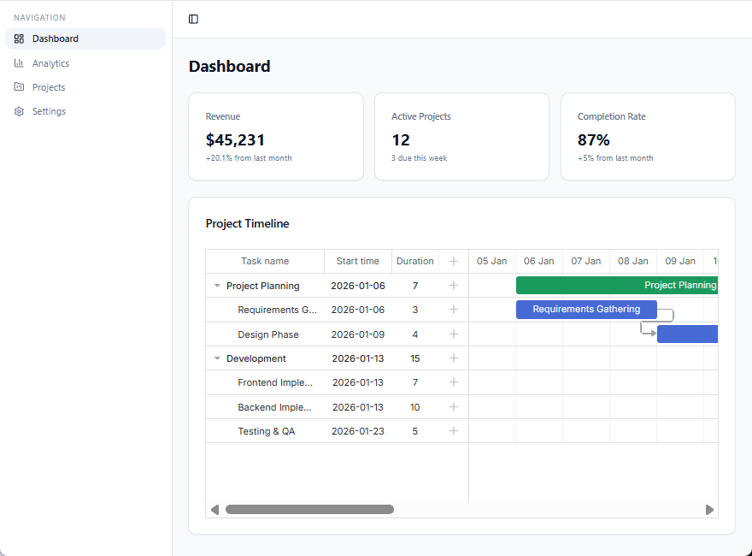Select the green Project Planning bar in the timeline
Viewport: 752px width, 556px height.
pyautogui.click(x=615, y=285)
